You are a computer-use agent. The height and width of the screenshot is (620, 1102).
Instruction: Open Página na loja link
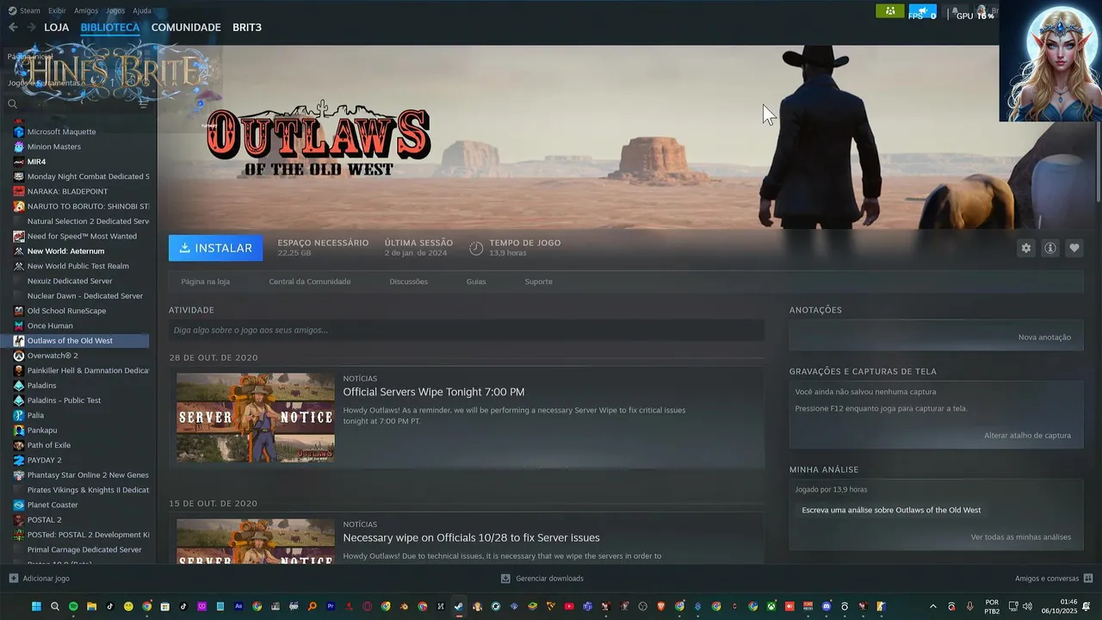206,282
